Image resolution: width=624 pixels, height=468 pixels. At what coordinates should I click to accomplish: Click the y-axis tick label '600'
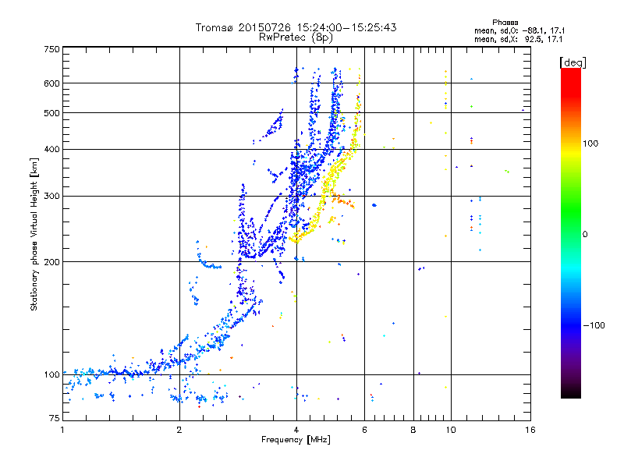pos(52,83)
